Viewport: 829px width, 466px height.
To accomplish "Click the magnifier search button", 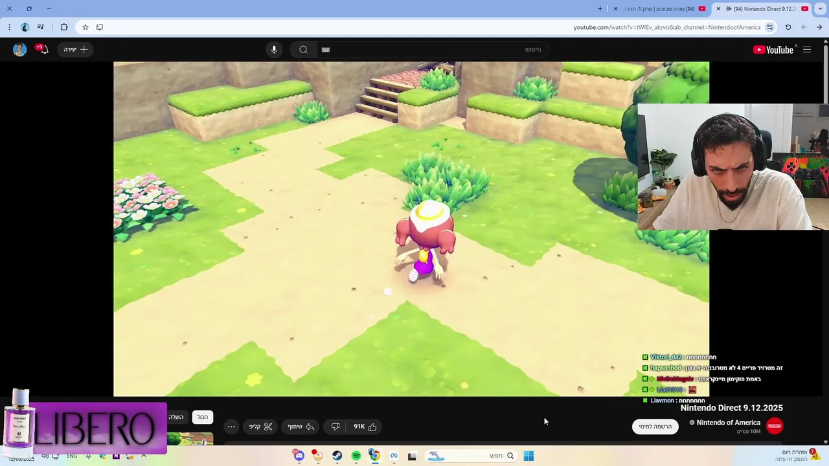I will point(303,50).
